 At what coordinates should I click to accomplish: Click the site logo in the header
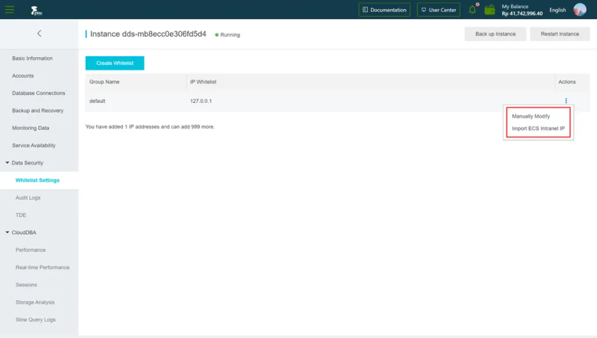(x=36, y=10)
